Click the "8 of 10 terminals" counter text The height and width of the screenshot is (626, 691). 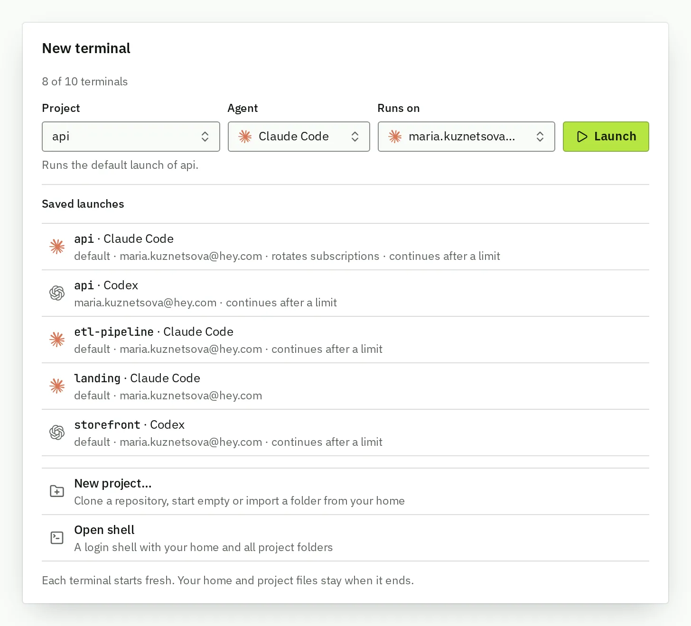tap(85, 82)
